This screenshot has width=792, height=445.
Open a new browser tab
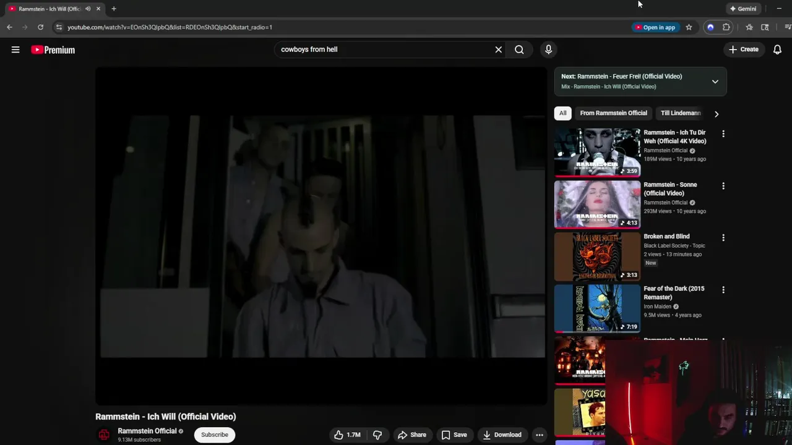click(x=113, y=9)
